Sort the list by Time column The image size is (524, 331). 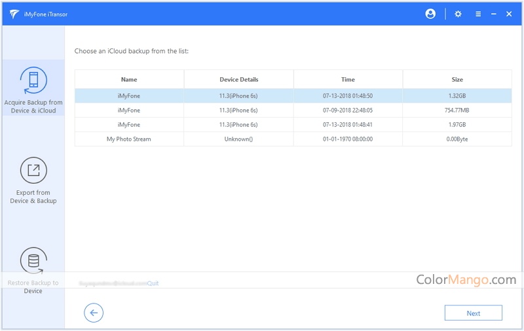click(348, 79)
